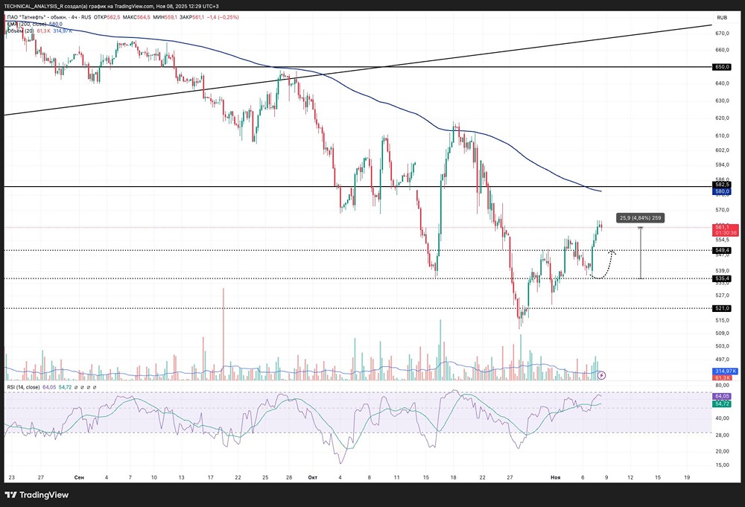Image resolution: width=745 pixels, height=507 pixels.
Task: Click the 25,9 (4,84%) measurement label
Action: click(x=640, y=218)
